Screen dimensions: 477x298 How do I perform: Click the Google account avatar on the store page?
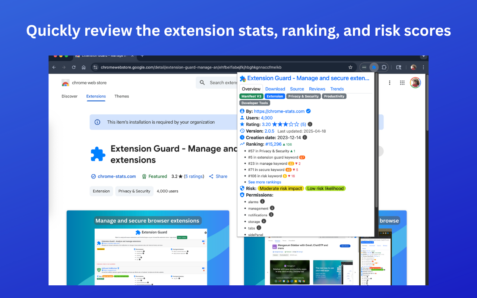pos(416,83)
